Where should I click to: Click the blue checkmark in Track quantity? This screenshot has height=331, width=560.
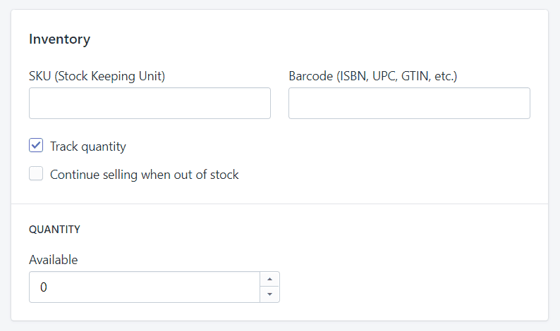(36, 145)
